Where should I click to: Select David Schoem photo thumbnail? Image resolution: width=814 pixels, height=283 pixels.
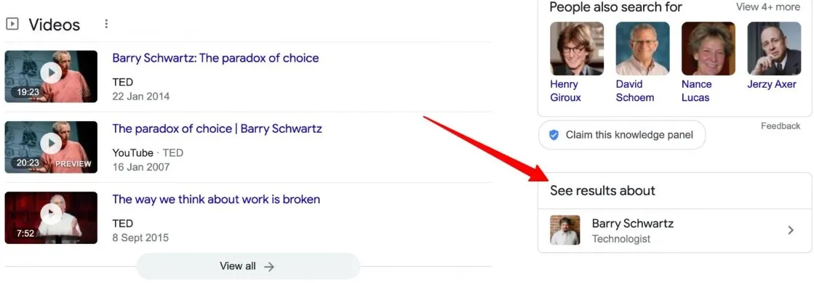tap(642, 49)
